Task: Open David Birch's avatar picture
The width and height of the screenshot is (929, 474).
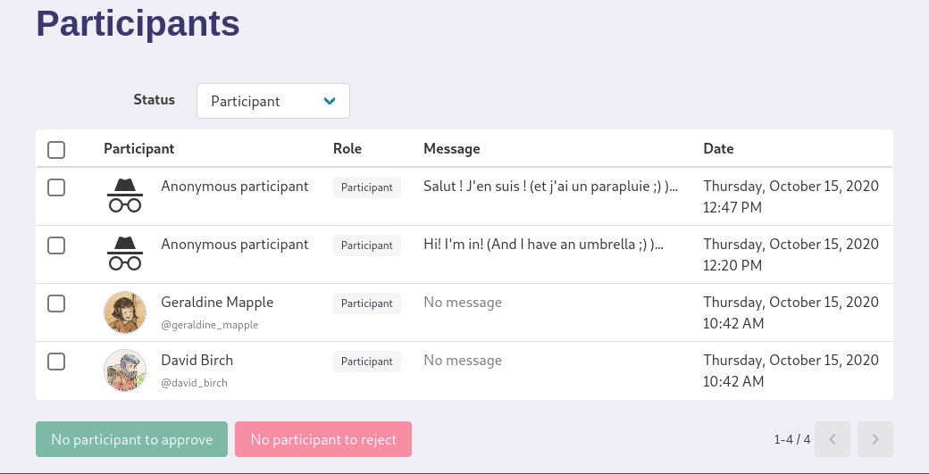Action: (125, 370)
